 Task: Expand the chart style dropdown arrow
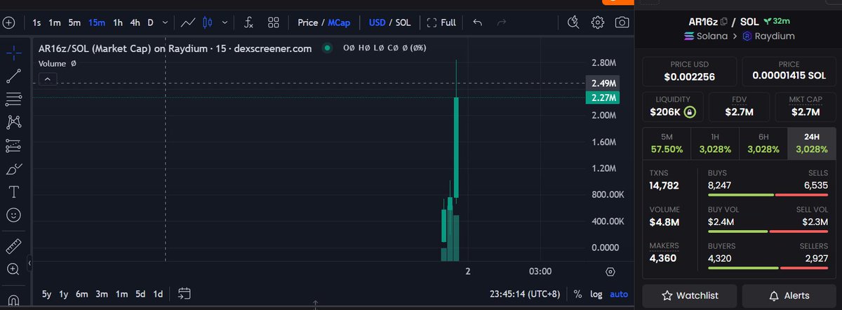click(223, 22)
